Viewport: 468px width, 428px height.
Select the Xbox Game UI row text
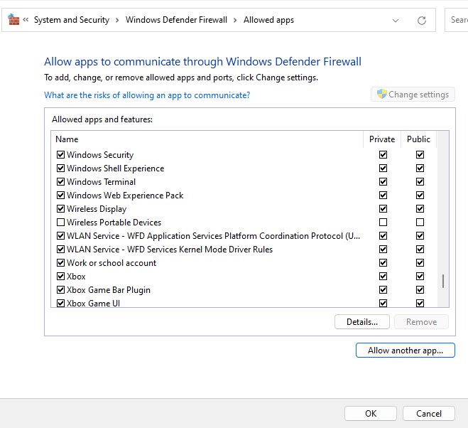(x=94, y=303)
